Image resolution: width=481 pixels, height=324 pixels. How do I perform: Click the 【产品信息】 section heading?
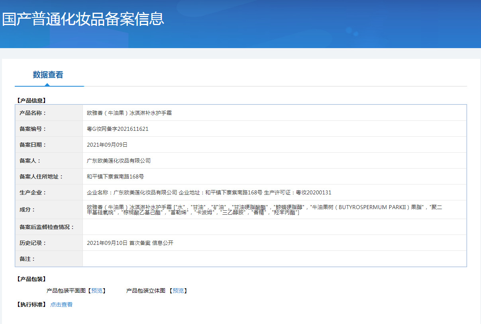pos(31,101)
